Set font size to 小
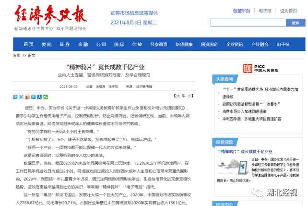The width and height of the screenshot is (307, 206). point(189,96)
